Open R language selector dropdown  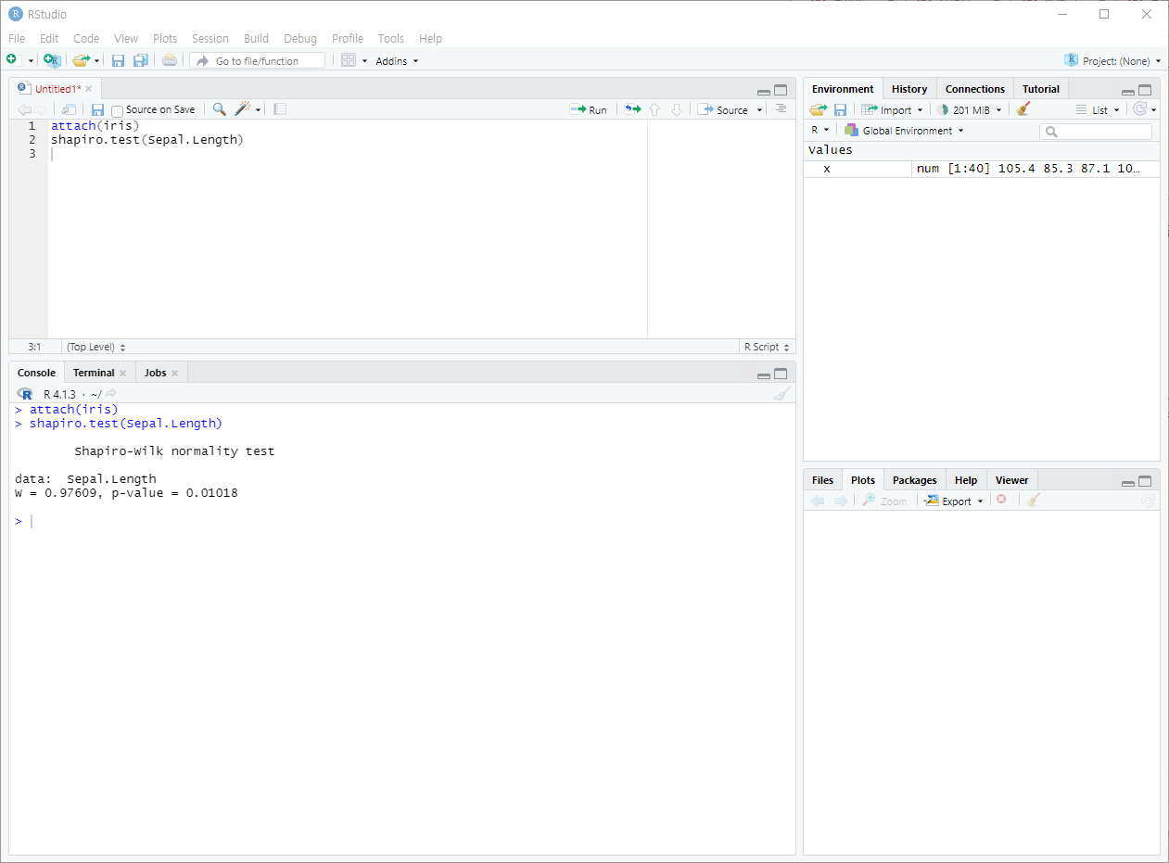point(820,131)
